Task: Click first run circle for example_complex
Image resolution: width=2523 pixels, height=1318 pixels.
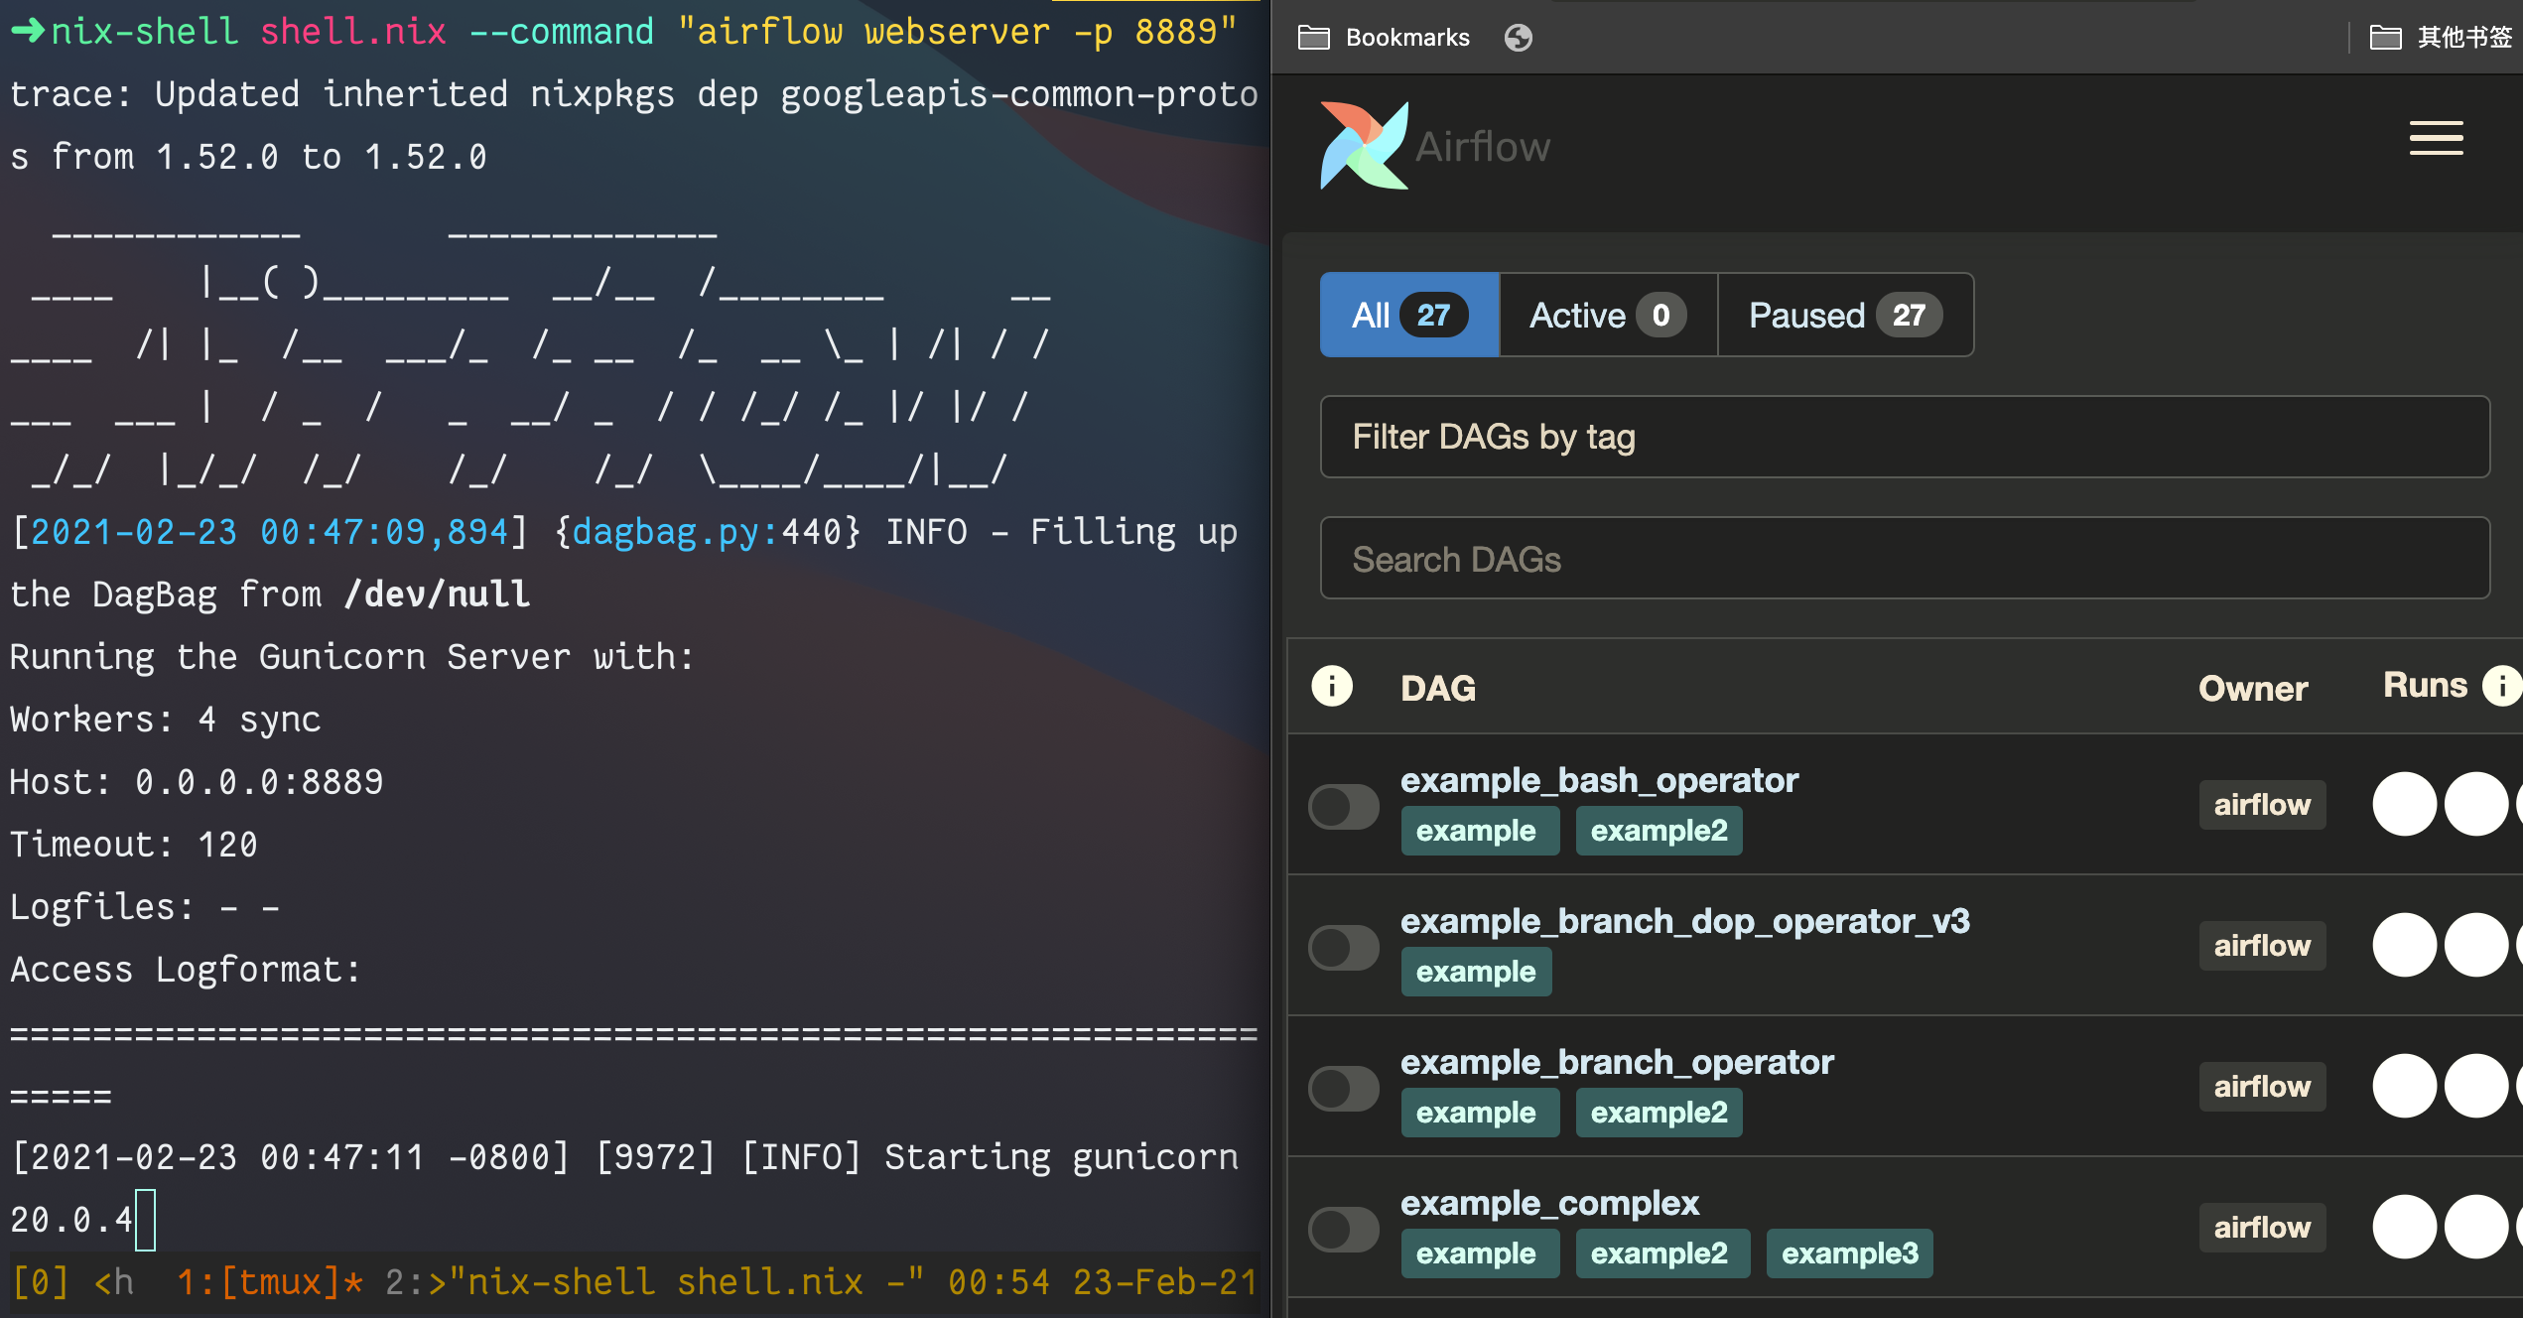Action: [2404, 1227]
